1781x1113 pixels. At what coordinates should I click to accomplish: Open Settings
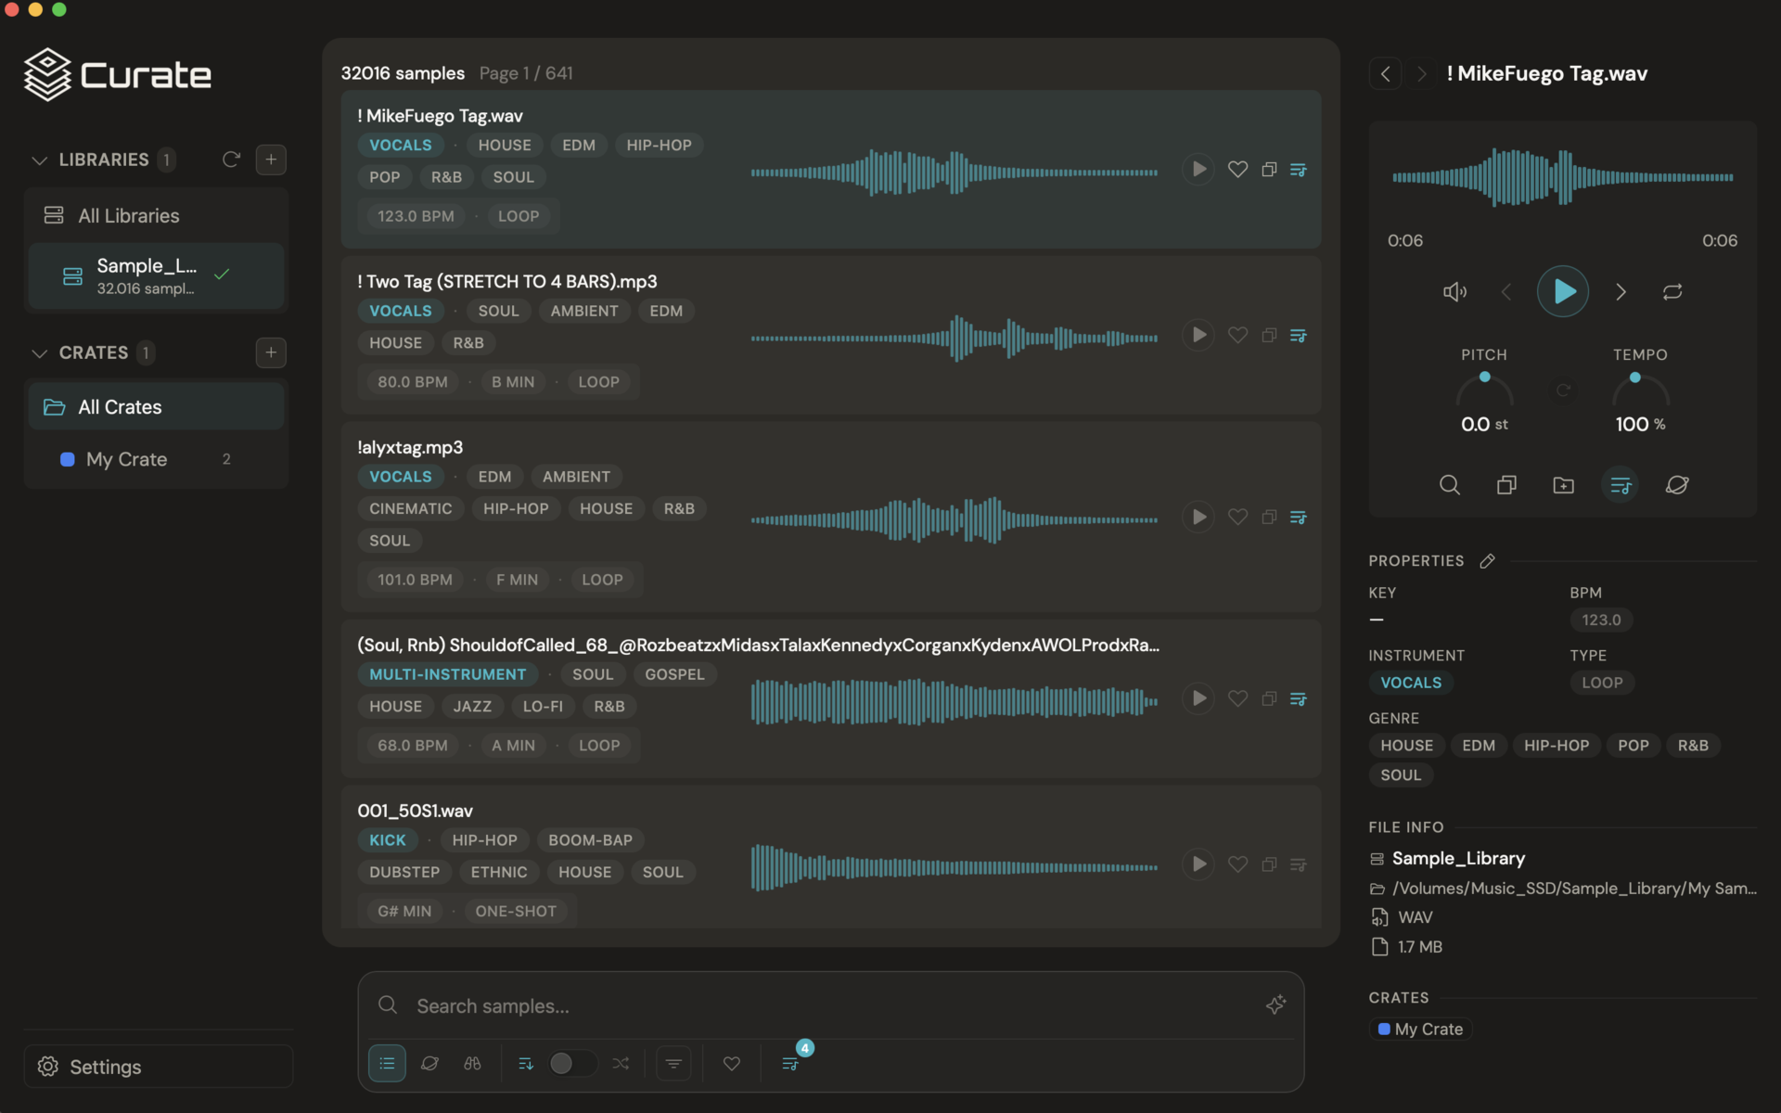click(158, 1067)
